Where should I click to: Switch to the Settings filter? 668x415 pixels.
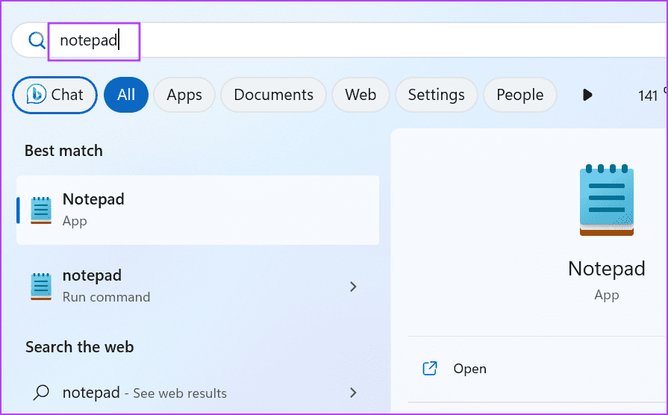point(436,95)
